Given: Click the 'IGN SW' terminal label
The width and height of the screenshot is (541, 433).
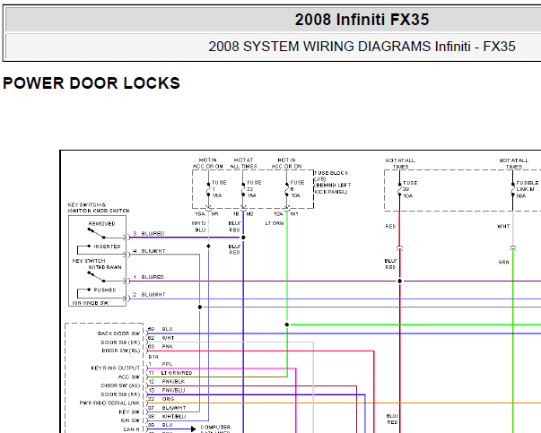Looking at the screenshot, I should point(130,420).
